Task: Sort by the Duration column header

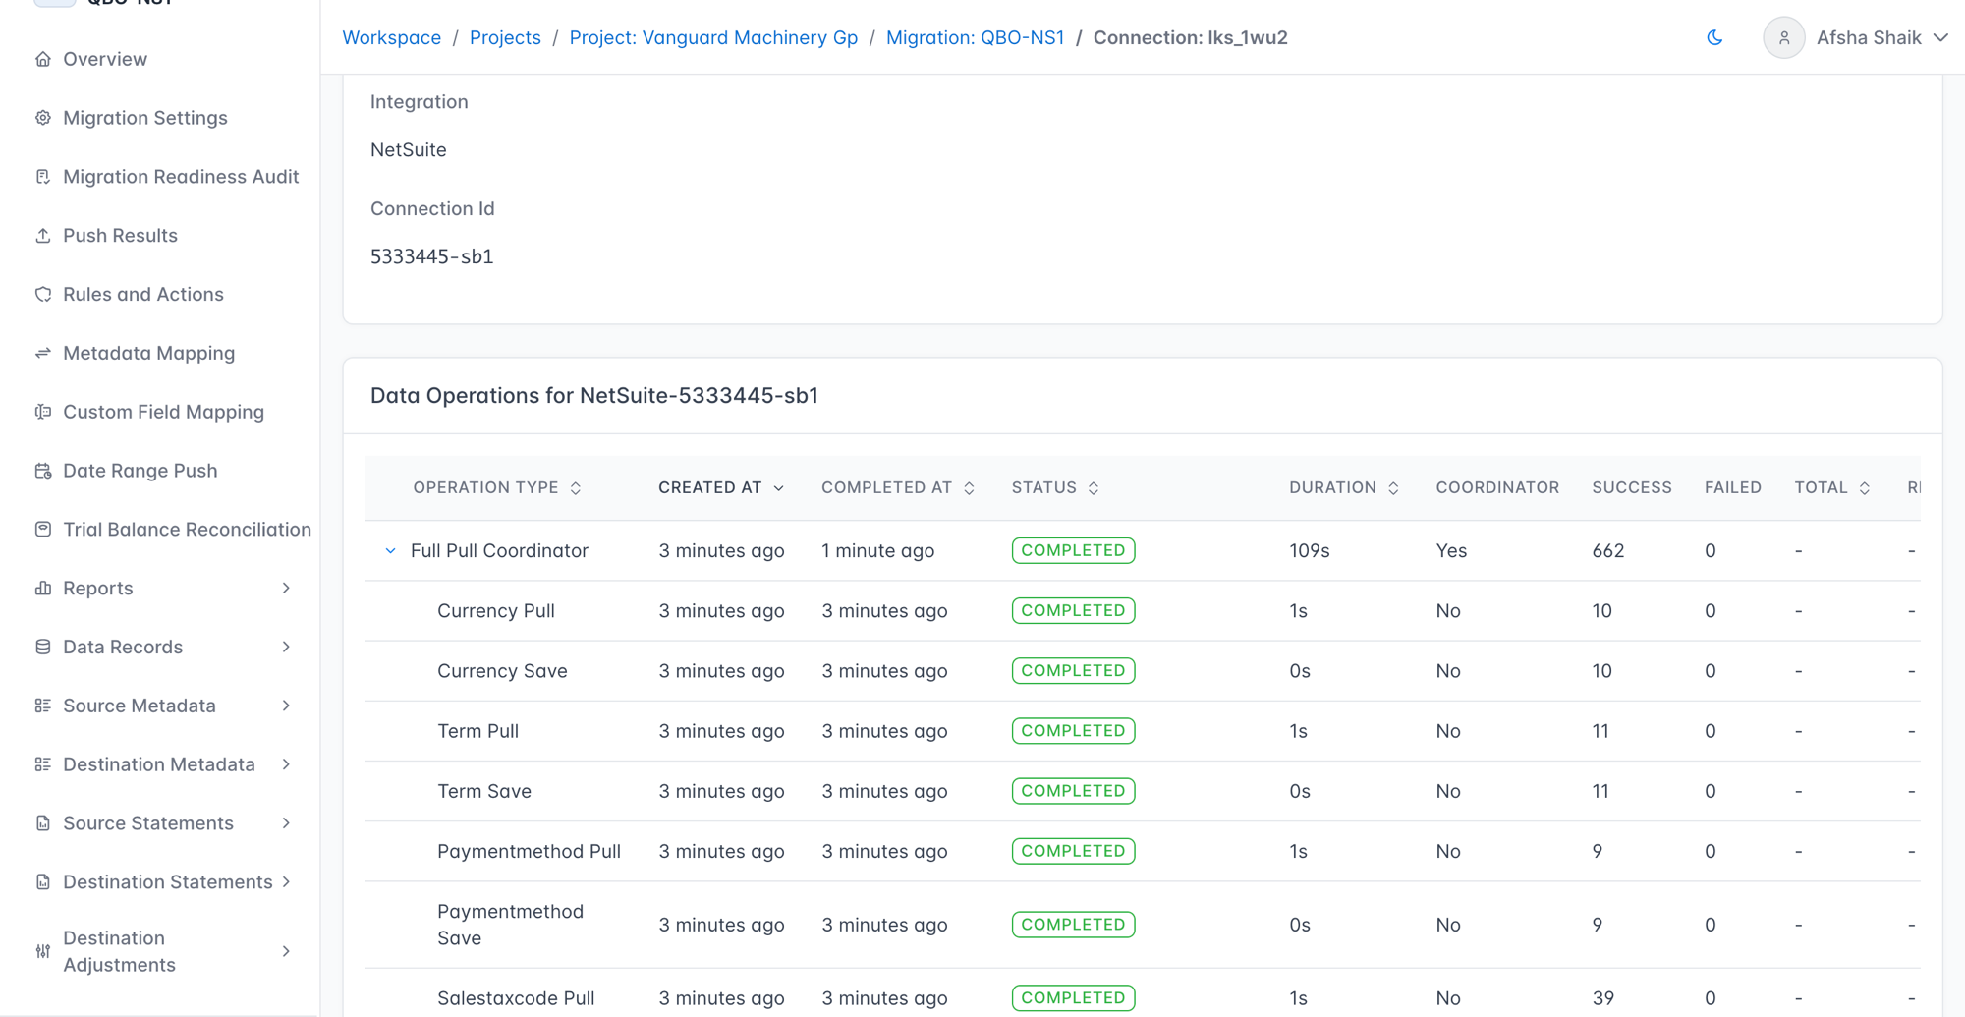Action: tap(1344, 488)
